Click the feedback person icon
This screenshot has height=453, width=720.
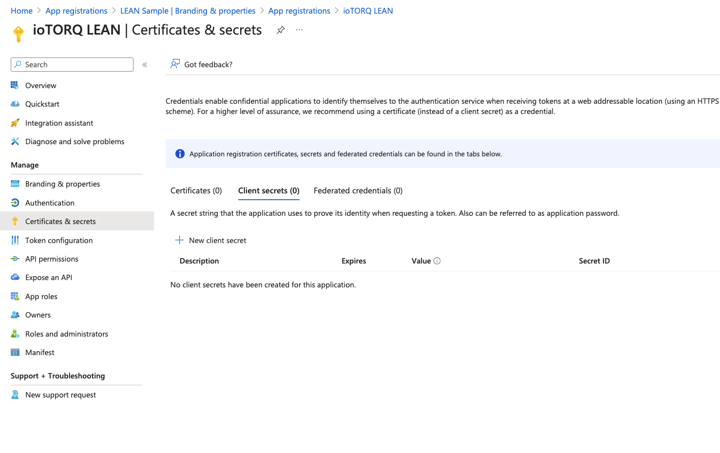[175, 64]
